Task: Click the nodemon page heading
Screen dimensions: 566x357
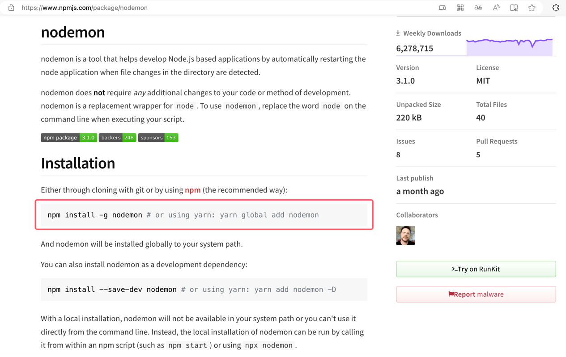Action: coord(73,32)
